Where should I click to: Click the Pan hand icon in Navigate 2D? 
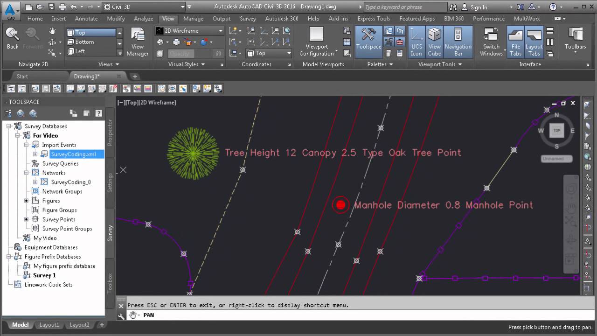coord(52,31)
